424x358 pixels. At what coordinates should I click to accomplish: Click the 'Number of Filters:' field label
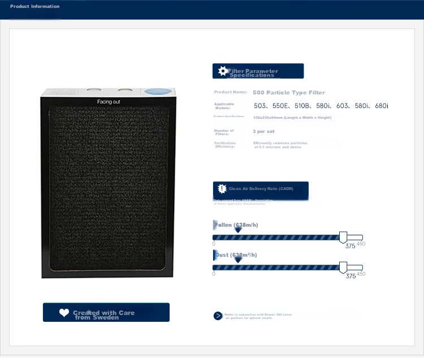(x=224, y=132)
